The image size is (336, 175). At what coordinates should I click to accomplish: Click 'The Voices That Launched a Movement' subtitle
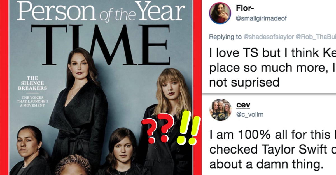pos(32,102)
